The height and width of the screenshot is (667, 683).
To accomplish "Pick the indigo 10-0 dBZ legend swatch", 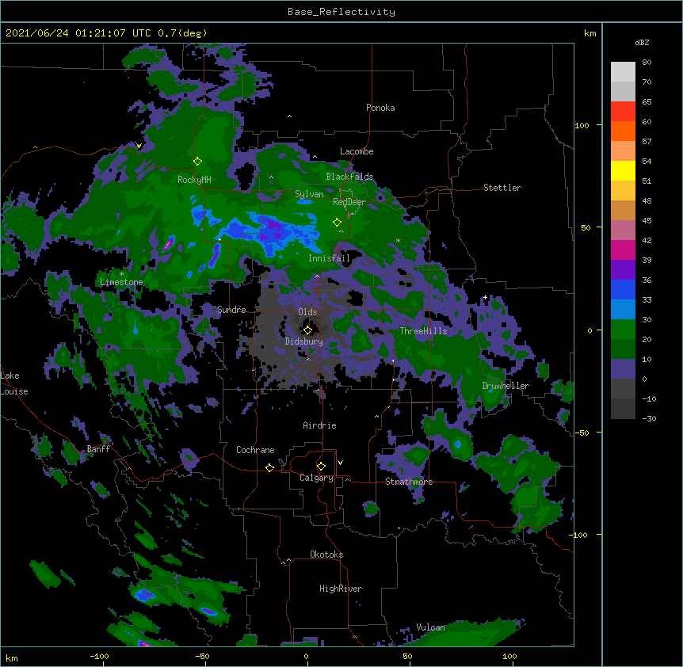I will pos(623,369).
